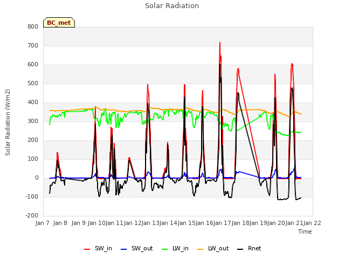Click the 720 W/m2 SW_in peak on Jan 17
The height and width of the screenshot is (259, 345).
pos(220,43)
